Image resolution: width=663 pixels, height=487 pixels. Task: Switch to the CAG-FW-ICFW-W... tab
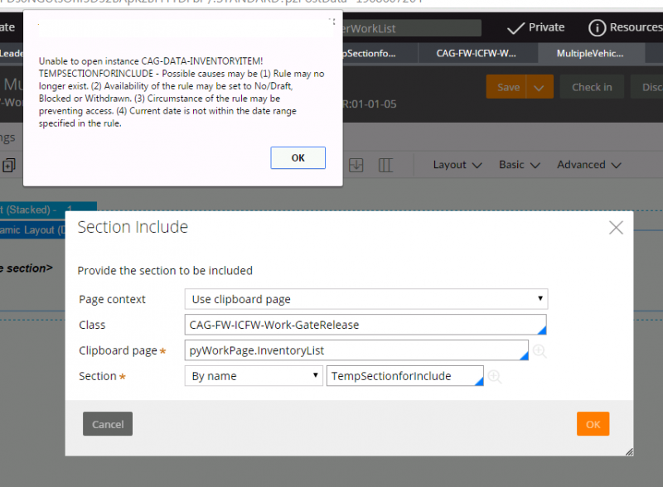pos(476,53)
